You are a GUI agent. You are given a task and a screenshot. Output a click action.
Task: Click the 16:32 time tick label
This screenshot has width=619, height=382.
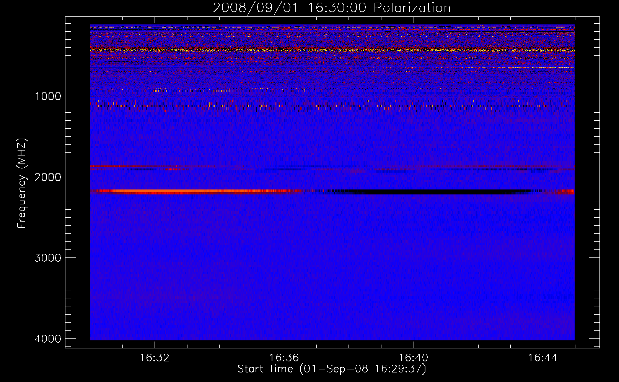pos(155,358)
